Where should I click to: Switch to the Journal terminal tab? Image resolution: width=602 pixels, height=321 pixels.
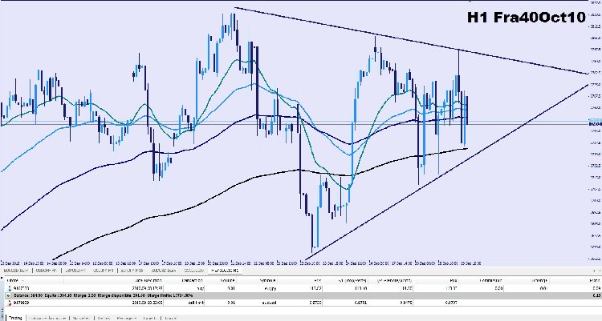coord(170,319)
